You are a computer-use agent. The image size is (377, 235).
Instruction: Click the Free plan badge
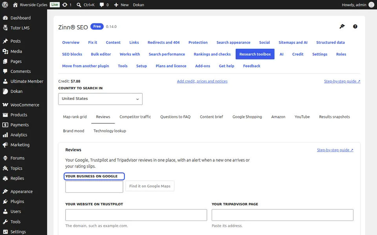pyautogui.click(x=97, y=26)
